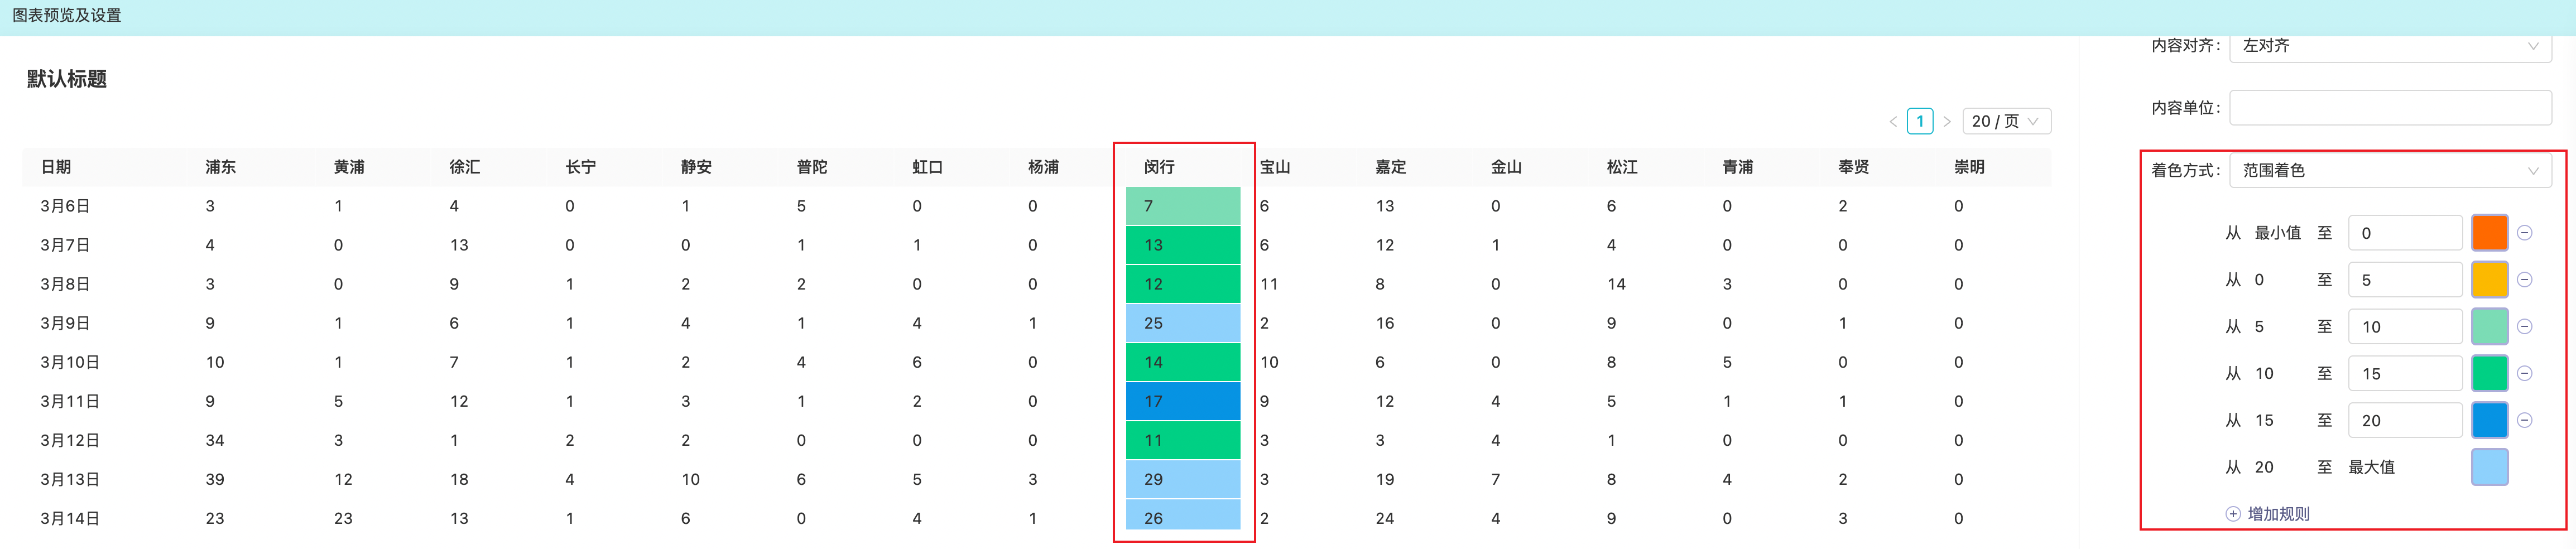Open the yellow color swatch

[x=2489, y=280]
